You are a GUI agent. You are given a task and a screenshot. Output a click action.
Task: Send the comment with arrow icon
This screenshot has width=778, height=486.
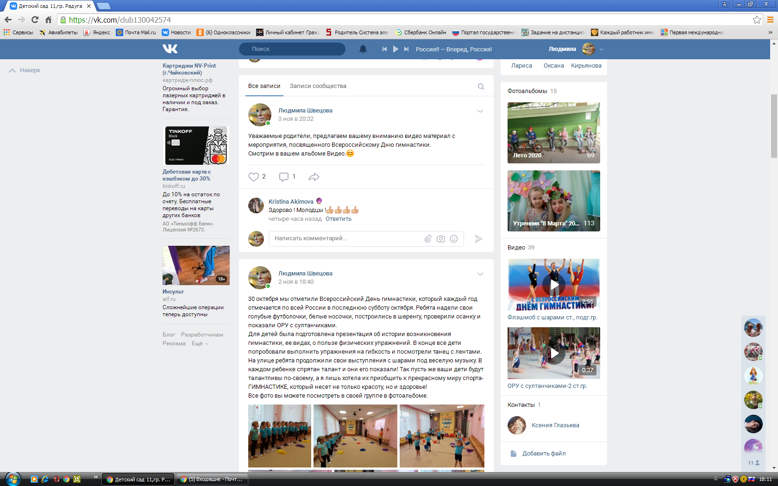[x=479, y=239]
